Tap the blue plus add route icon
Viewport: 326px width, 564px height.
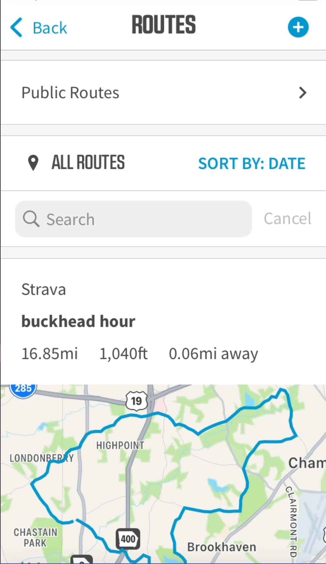(298, 27)
